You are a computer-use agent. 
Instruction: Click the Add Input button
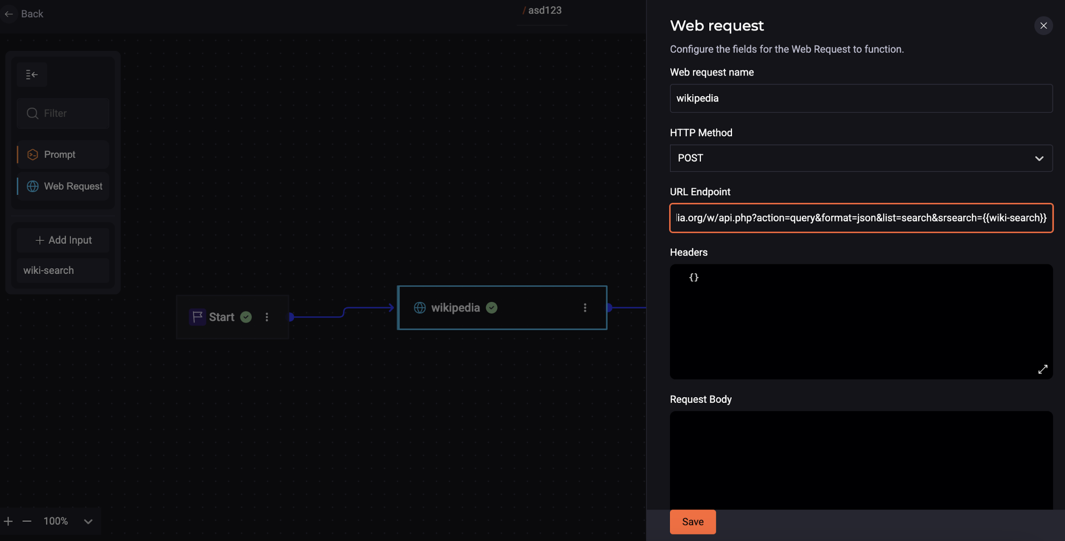point(63,240)
